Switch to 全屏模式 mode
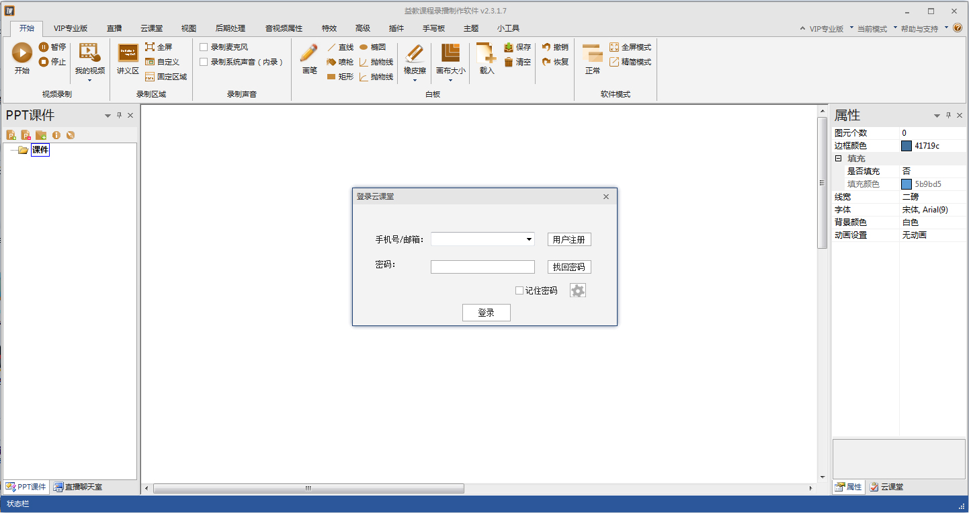Image resolution: width=969 pixels, height=513 pixels. point(630,47)
